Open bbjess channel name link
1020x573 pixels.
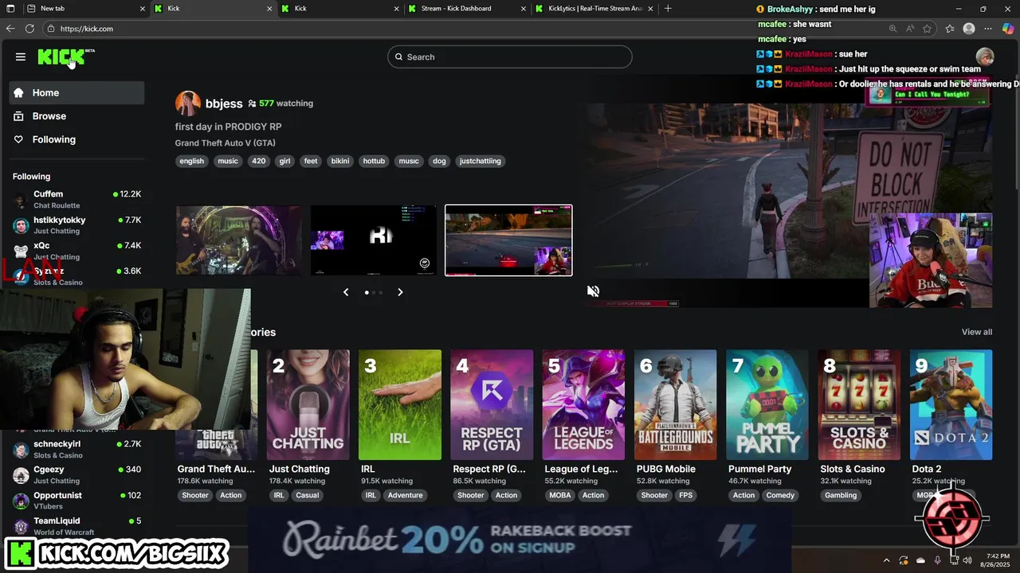point(224,103)
